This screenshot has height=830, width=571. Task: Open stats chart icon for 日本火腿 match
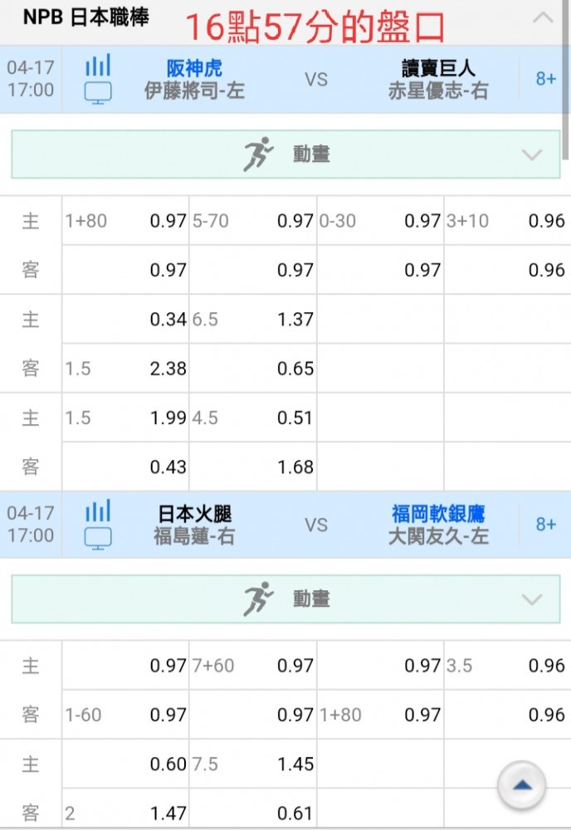coord(98,510)
